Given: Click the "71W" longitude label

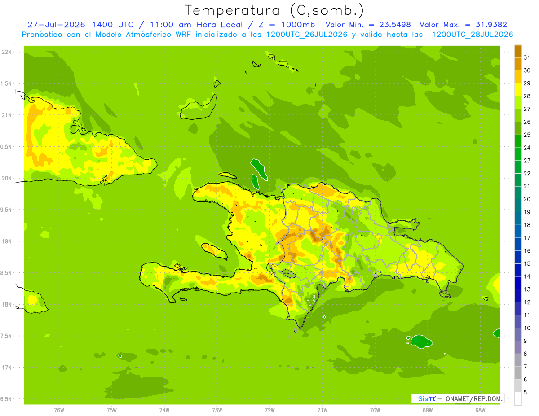Looking at the screenshot, I should pos(322,410).
